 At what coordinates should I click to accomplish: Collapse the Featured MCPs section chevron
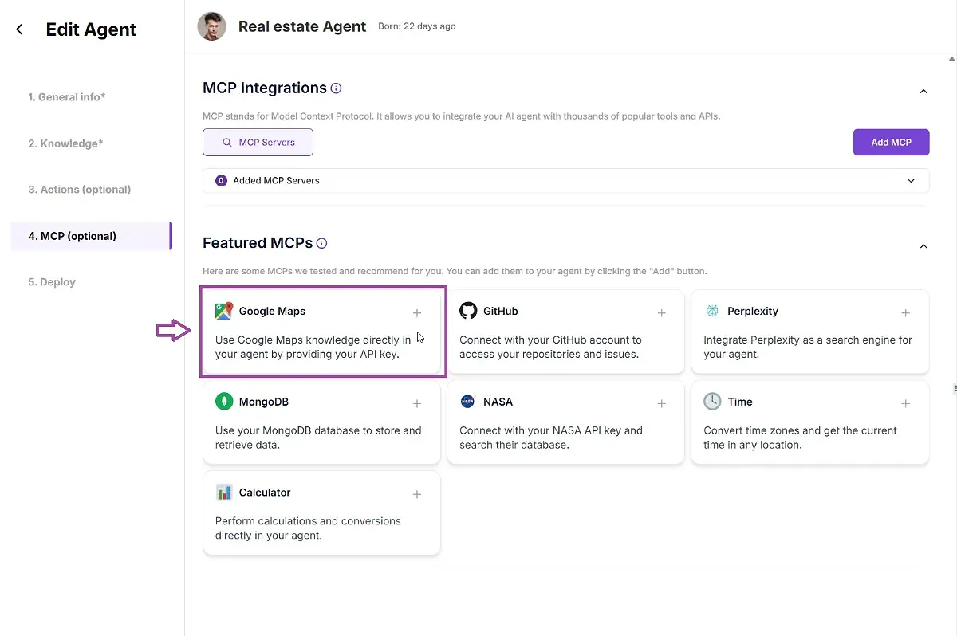coord(924,246)
